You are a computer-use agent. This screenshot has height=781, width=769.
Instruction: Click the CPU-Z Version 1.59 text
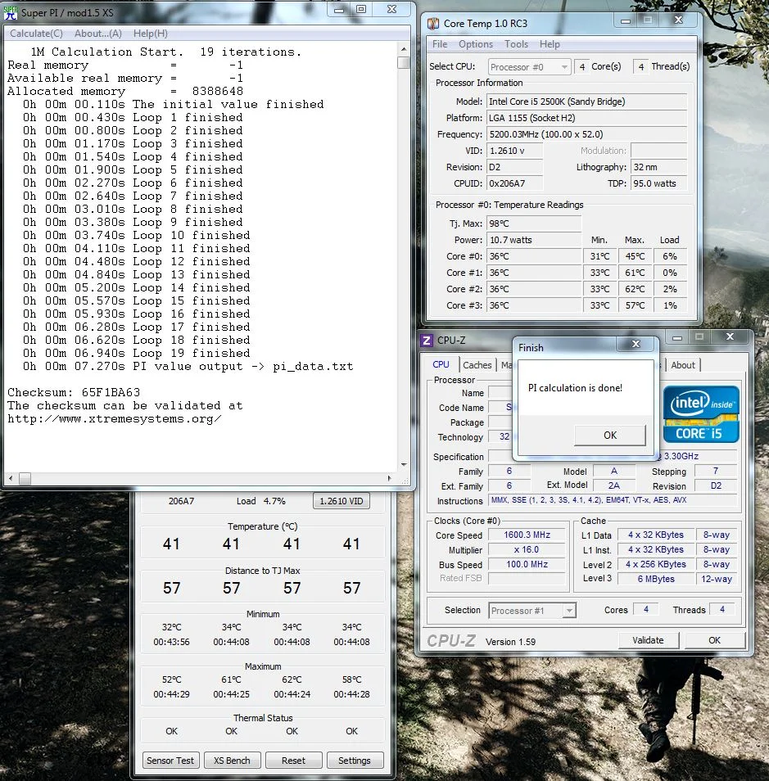point(510,642)
